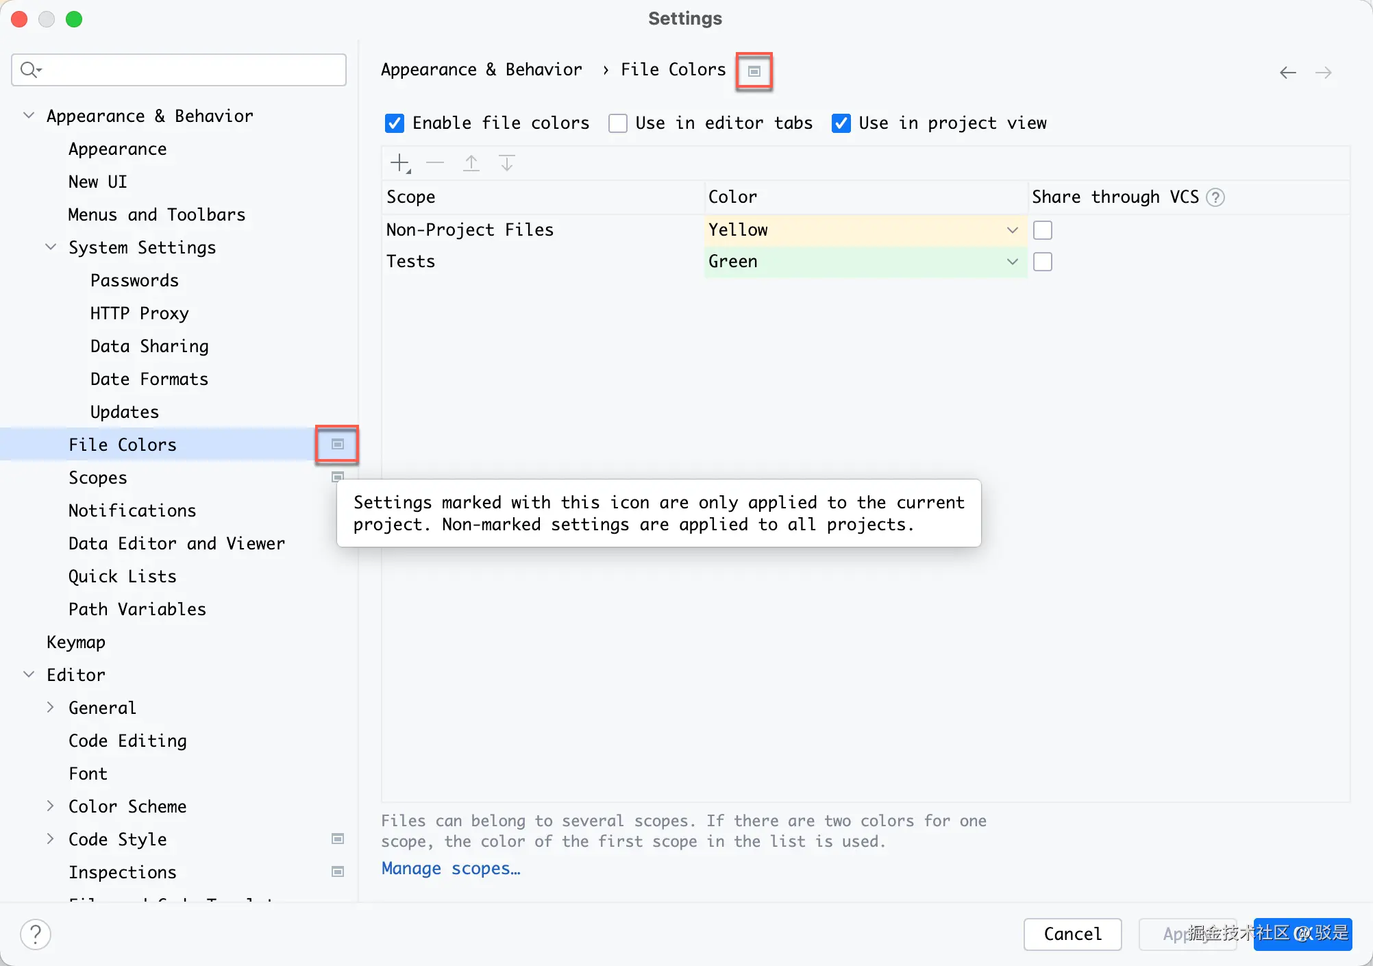The height and width of the screenshot is (966, 1373).
Task: Enable Use in editor tabs checkbox
Action: [x=618, y=123]
